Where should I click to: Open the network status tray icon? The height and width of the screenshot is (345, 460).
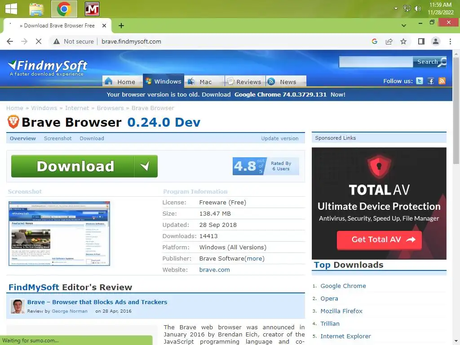point(407,9)
